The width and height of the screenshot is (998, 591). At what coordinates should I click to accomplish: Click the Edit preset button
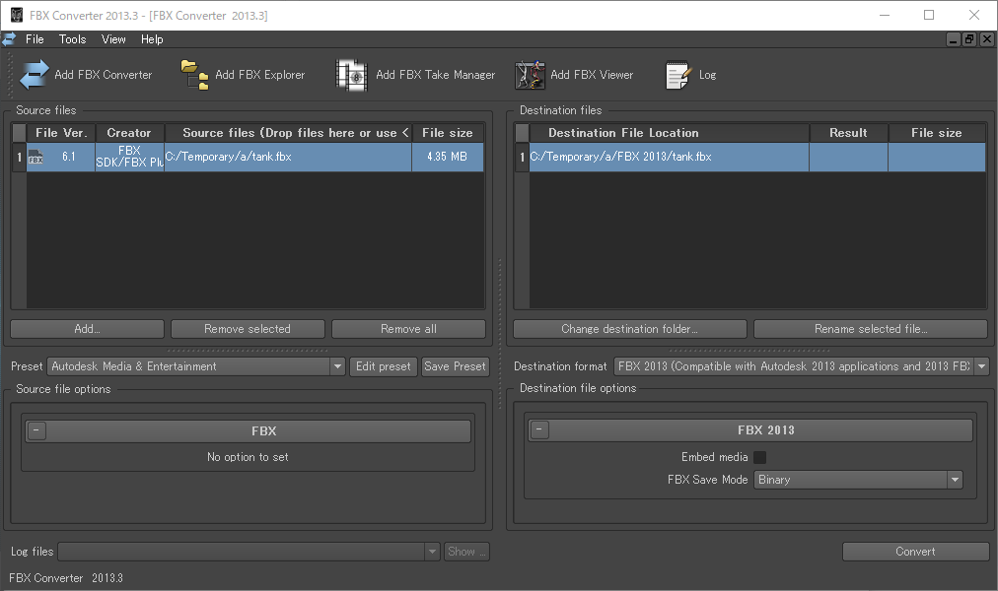(x=384, y=366)
